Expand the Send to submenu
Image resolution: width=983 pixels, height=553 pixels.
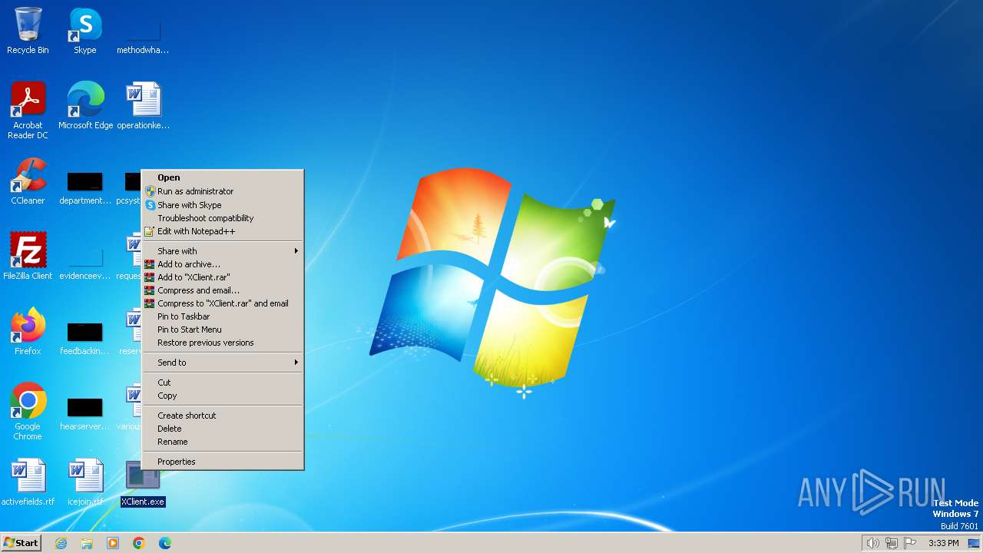point(223,363)
